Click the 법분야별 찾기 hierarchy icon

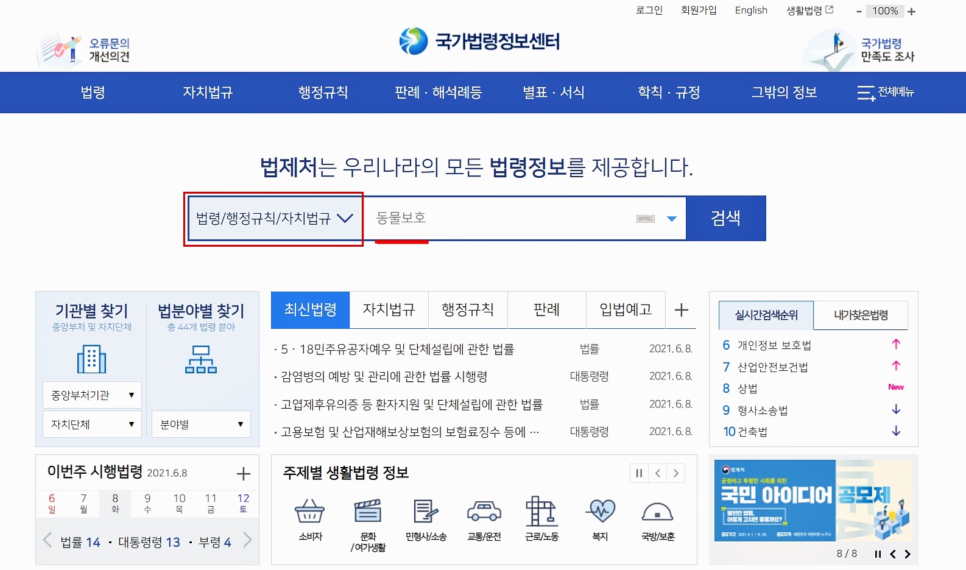pyautogui.click(x=201, y=359)
